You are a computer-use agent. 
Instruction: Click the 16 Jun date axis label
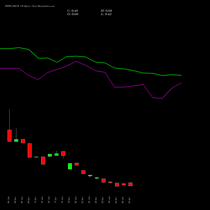click(49, 200)
